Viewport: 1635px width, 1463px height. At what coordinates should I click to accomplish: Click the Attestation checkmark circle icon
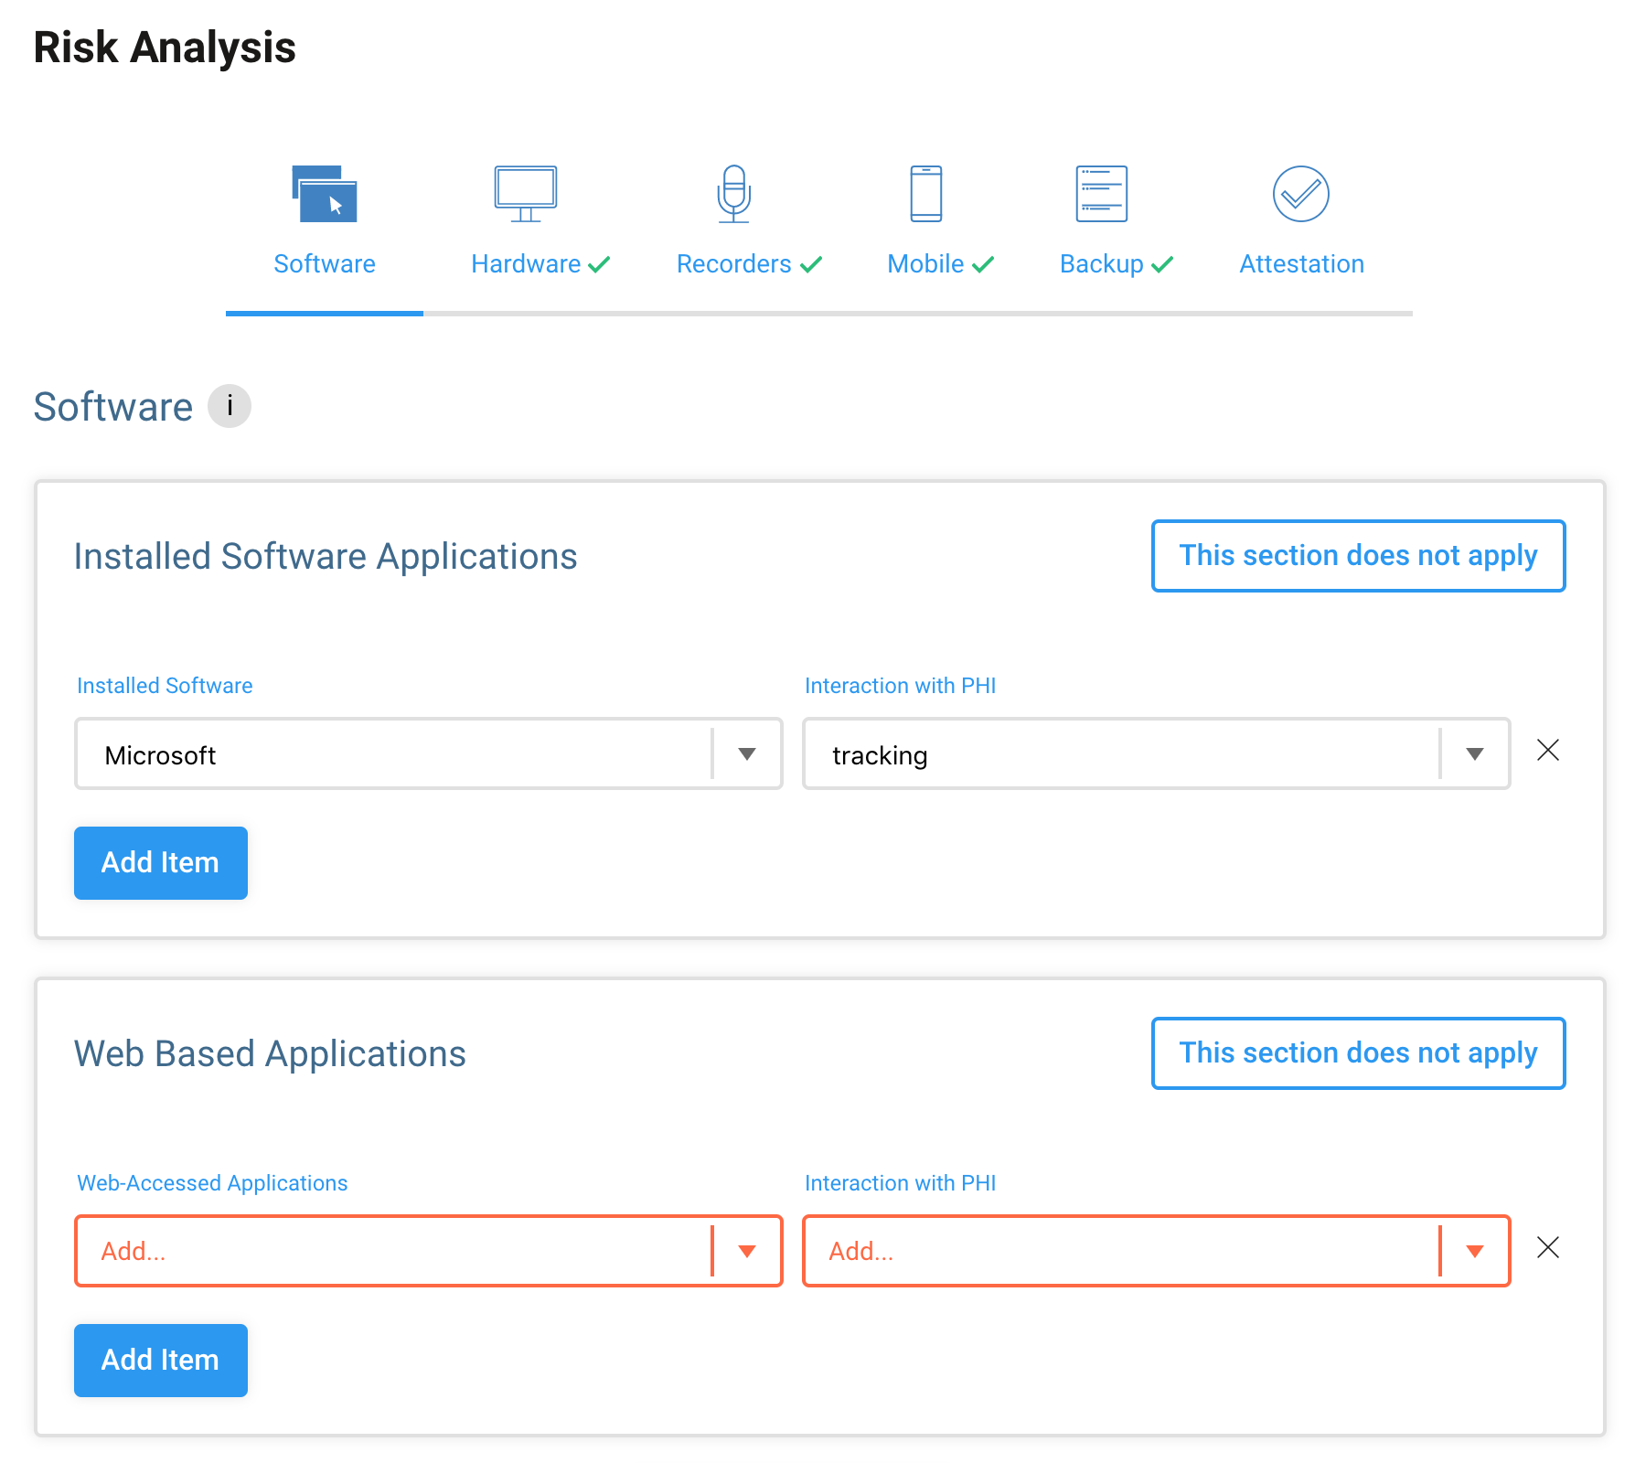coord(1301,194)
